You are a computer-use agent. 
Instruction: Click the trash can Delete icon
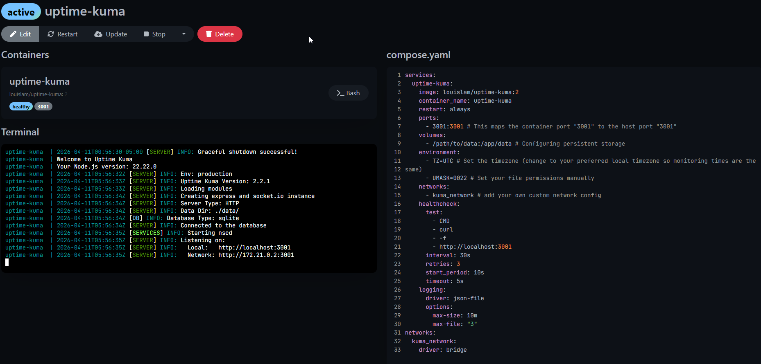[x=209, y=34]
